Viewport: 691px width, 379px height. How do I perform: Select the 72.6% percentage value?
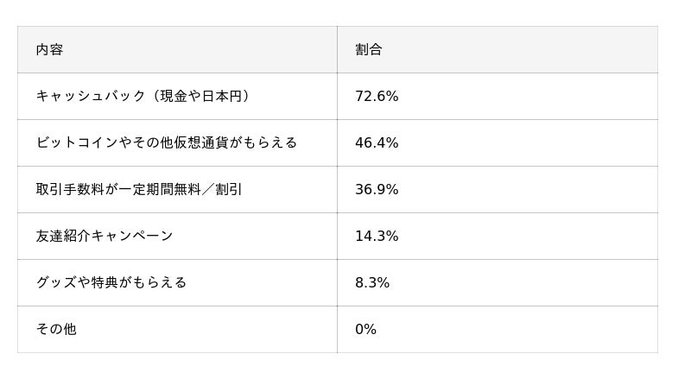click(x=377, y=97)
